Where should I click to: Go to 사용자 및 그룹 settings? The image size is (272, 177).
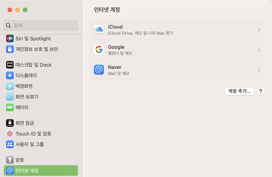point(41,144)
